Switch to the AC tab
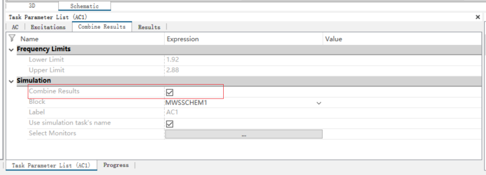The height and width of the screenshot is (175, 486). pos(15,27)
